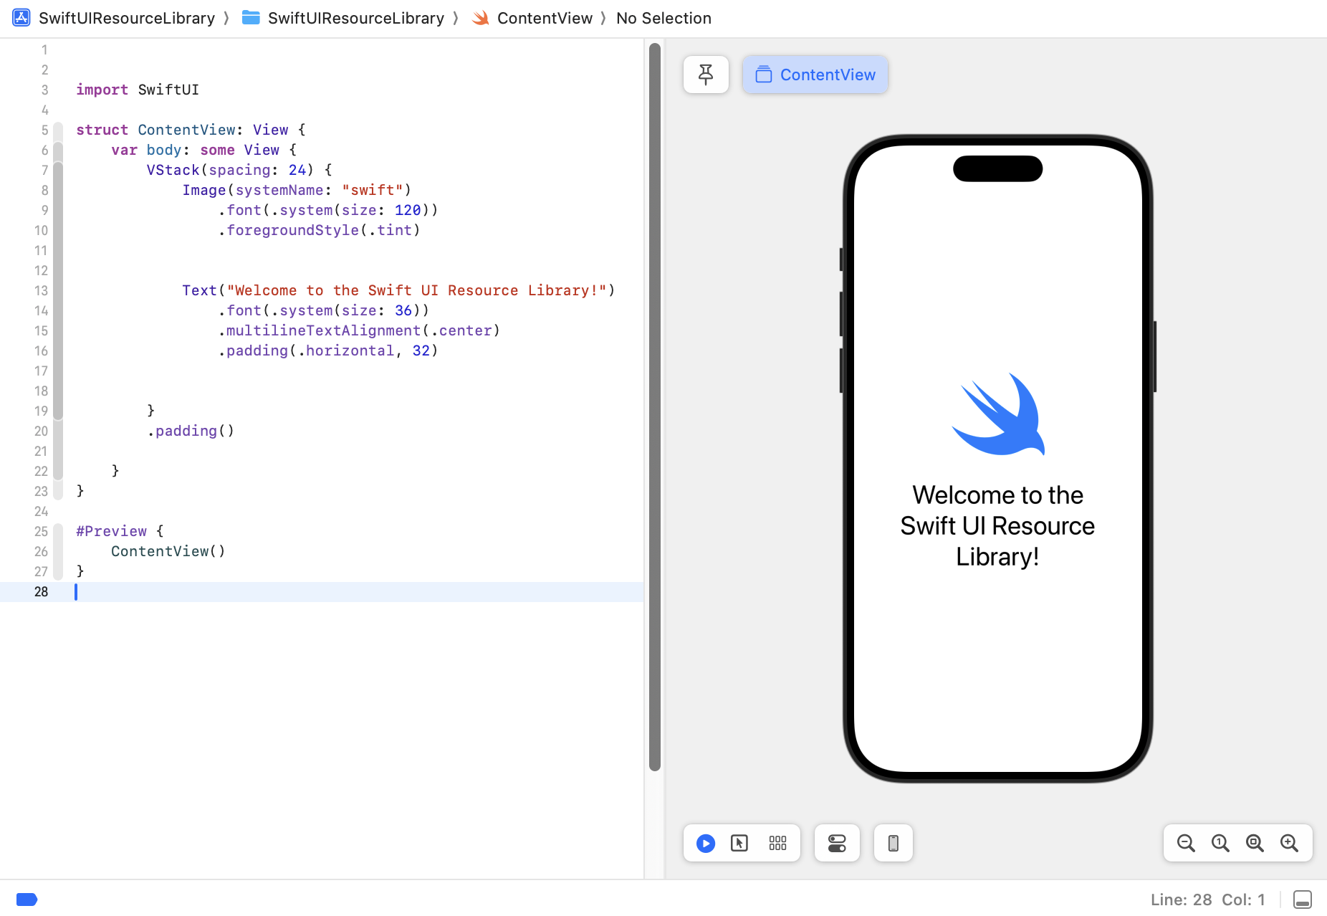Zoom preview to fit
The image size is (1327, 916).
pos(1255,843)
